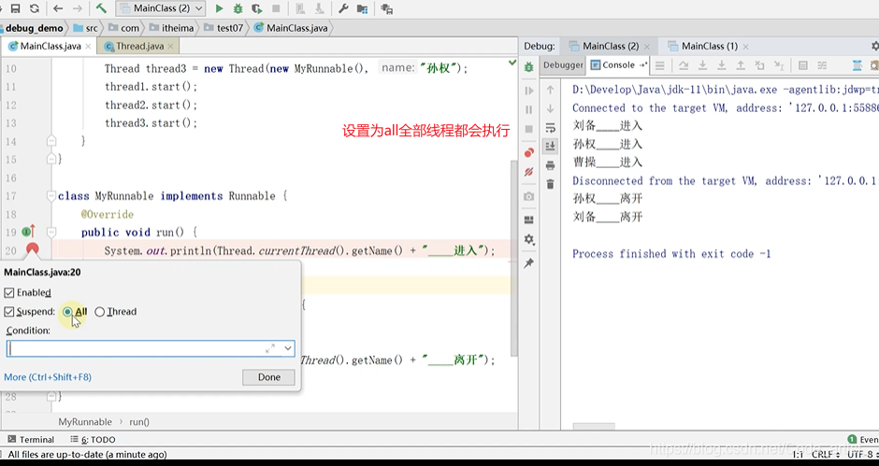Click the MyRunnable breadcrumb below editor
This screenshot has width=879, height=466.
85,422
